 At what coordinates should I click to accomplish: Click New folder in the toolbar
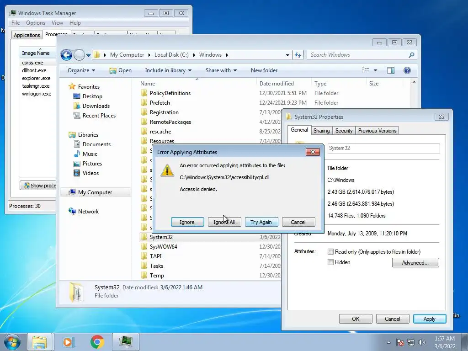pyautogui.click(x=264, y=70)
